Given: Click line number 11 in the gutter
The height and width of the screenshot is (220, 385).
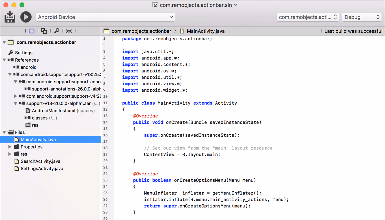Looking at the screenshot, I should tap(105, 103).
